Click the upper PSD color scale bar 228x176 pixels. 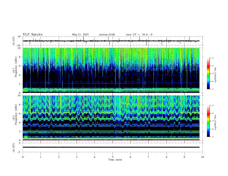pos(208,74)
